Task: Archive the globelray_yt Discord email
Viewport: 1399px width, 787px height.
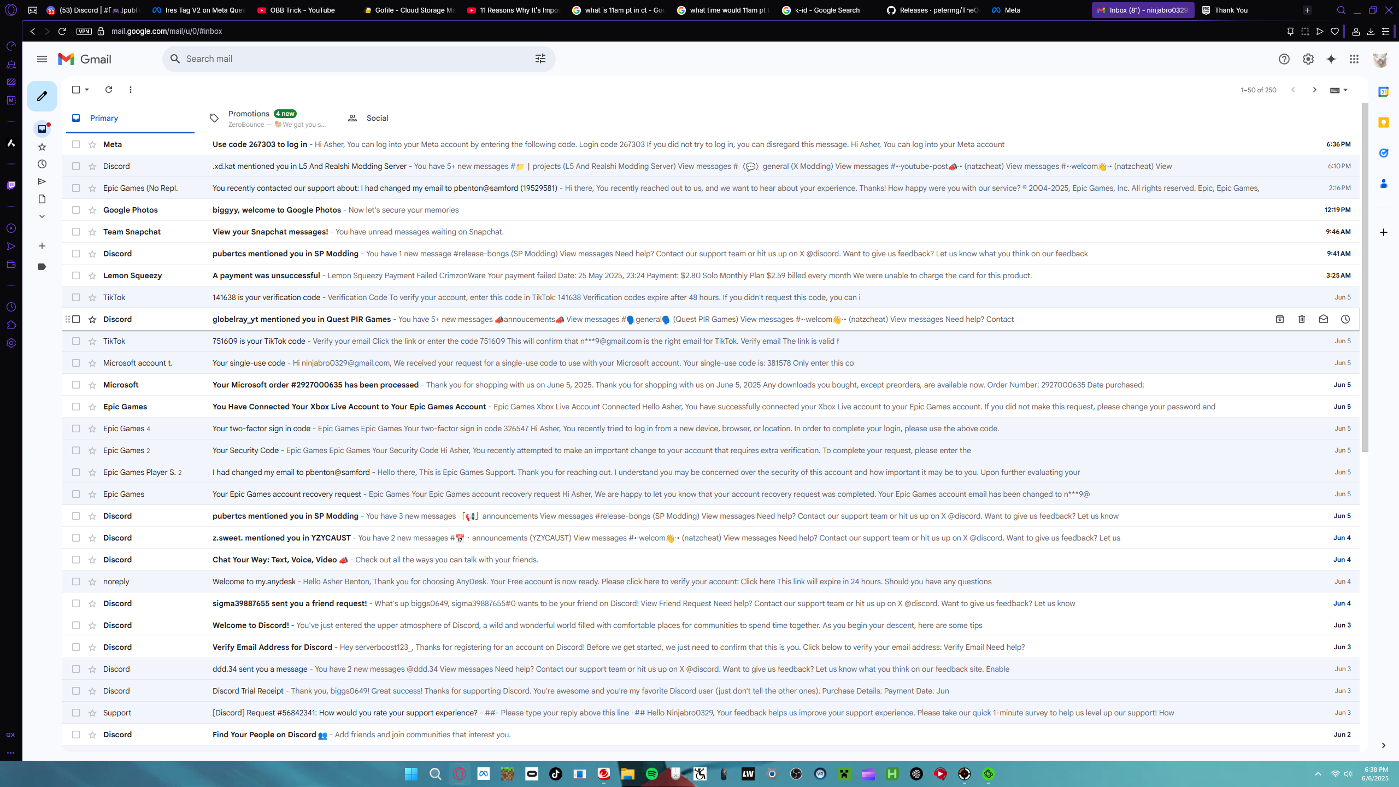Action: tap(1280, 319)
